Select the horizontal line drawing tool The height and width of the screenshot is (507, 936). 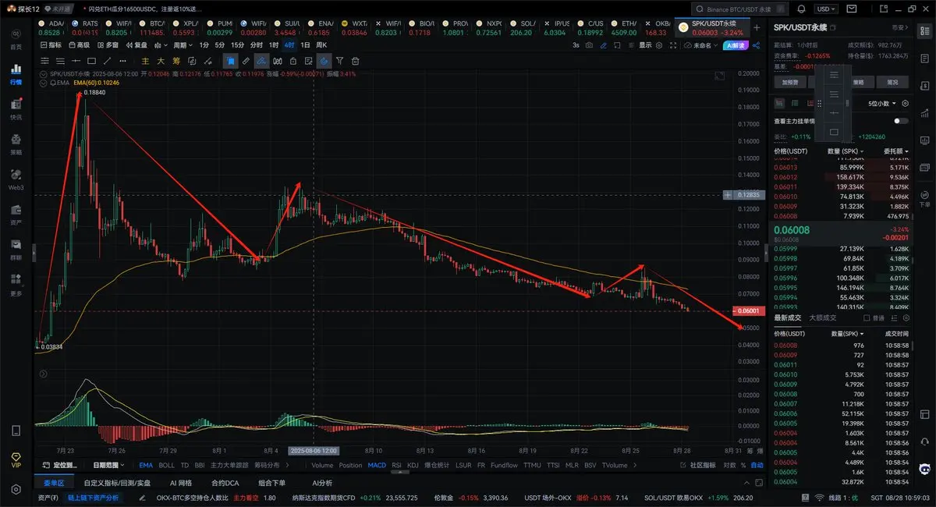(x=76, y=61)
